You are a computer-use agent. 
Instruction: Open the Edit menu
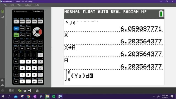tap(12, 5)
